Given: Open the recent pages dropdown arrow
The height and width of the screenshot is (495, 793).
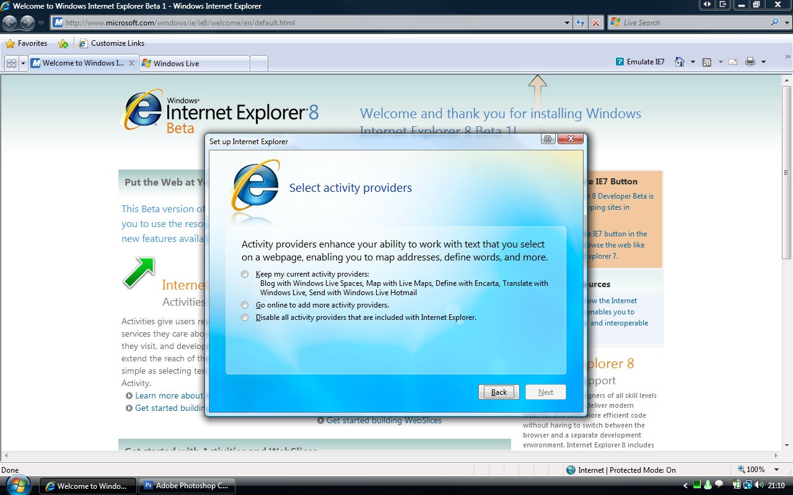Looking at the screenshot, I should (42, 23).
